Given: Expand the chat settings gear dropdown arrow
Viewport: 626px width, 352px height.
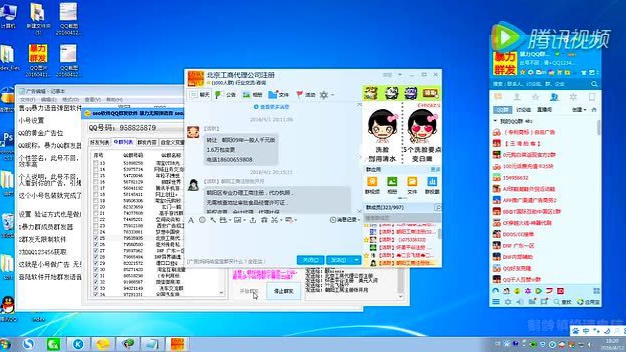Looking at the screenshot, I should (x=333, y=95).
